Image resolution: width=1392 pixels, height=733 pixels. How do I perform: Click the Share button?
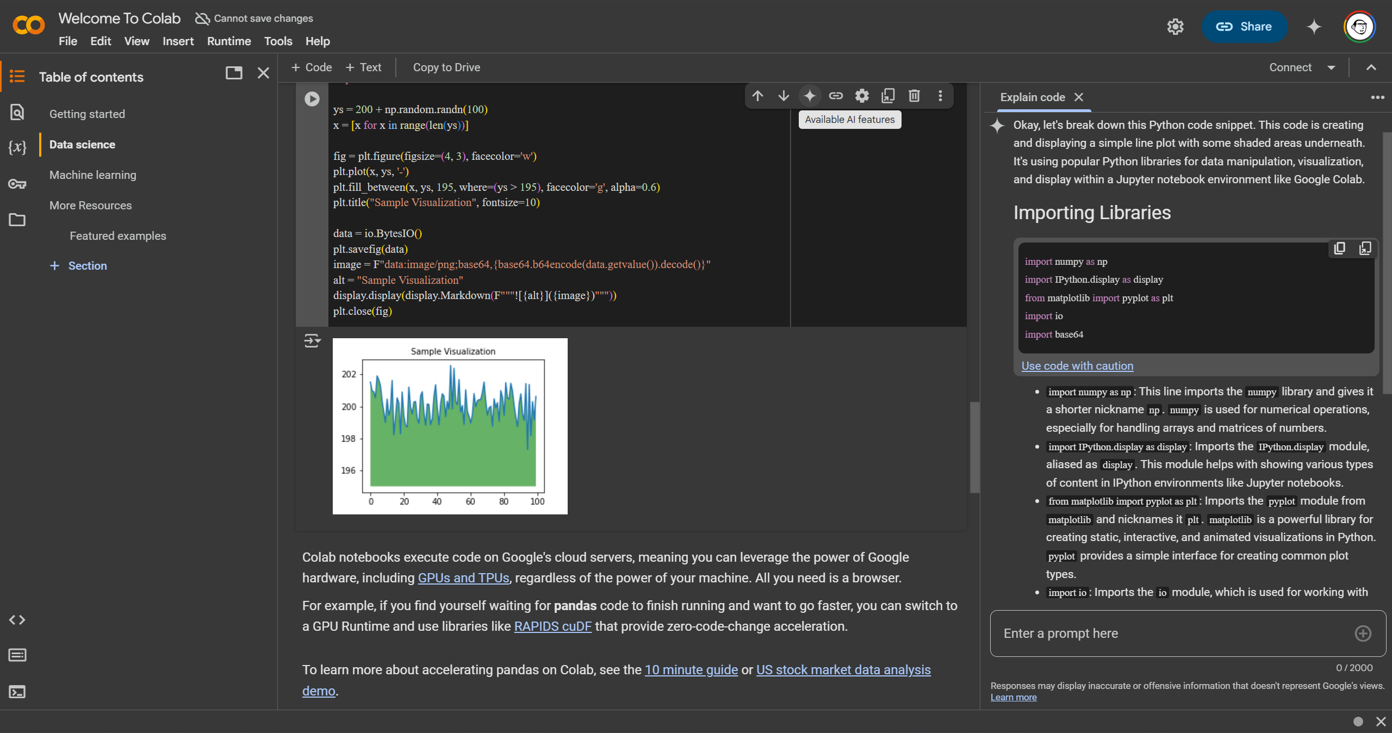pyautogui.click(x=1244, y=27)
